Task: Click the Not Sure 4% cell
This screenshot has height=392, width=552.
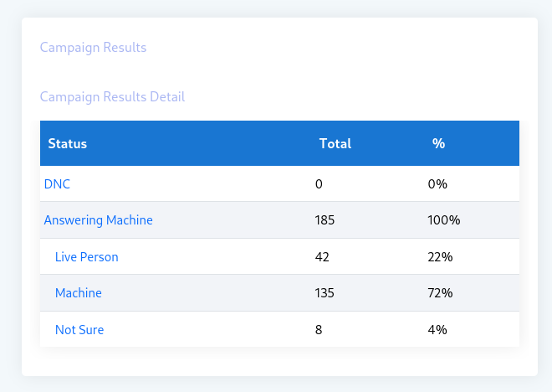Action: pos(437,330)
